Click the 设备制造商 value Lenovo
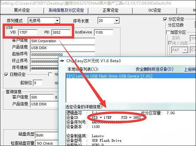This screenshot has width=196, height=146. (x=98, y=136)
